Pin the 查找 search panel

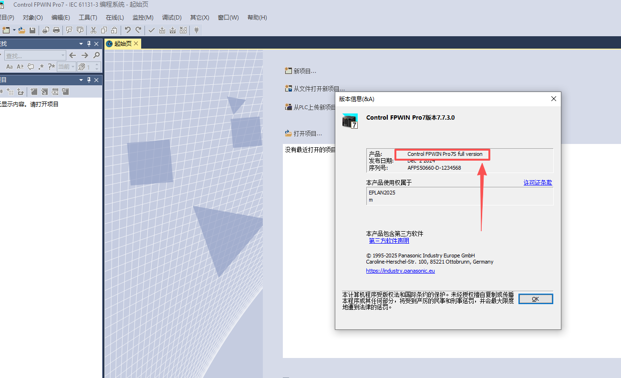click(x=89, y=44)
